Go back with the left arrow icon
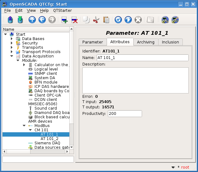This screenshot has height=172, width=198. pos(42,20)
